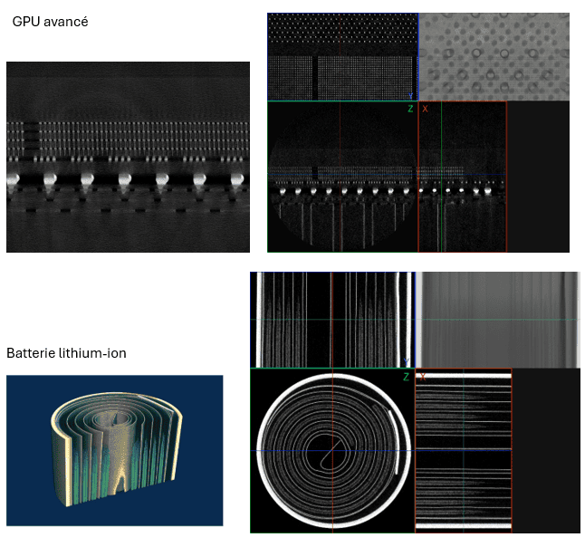Click the green Z axis label in GPU viewer
This screenshot has width=585, height=547.
[x=410, y=109]
